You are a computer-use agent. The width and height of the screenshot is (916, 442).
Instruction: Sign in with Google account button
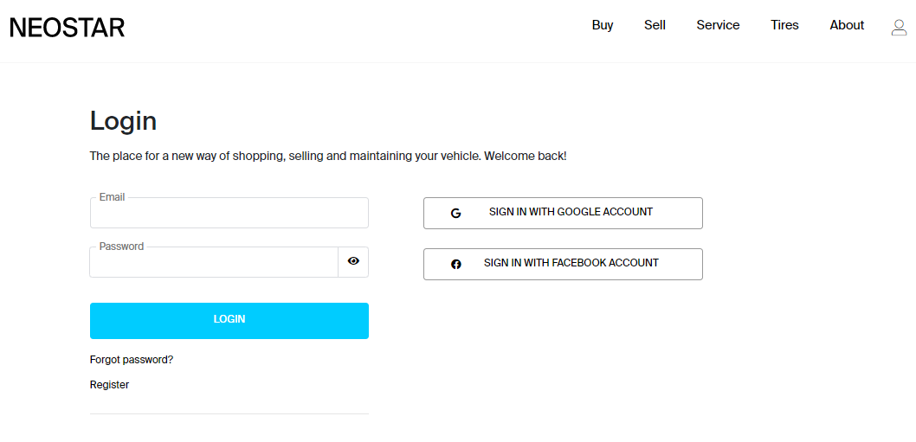563,213
